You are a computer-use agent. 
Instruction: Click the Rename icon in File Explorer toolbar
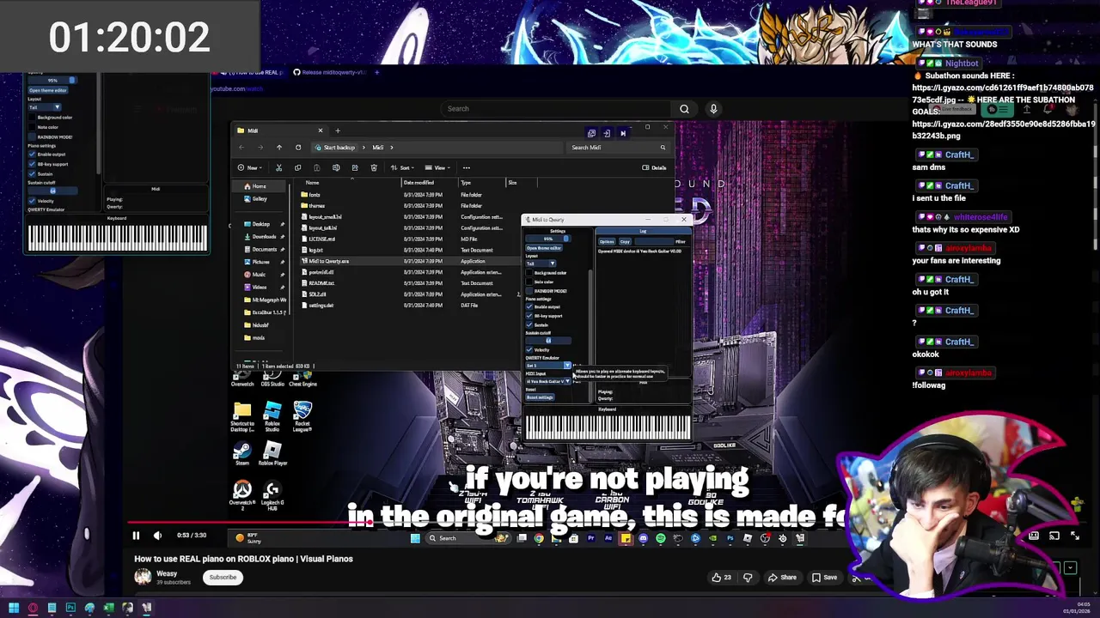pyautogui.click(x=335, y=167)
